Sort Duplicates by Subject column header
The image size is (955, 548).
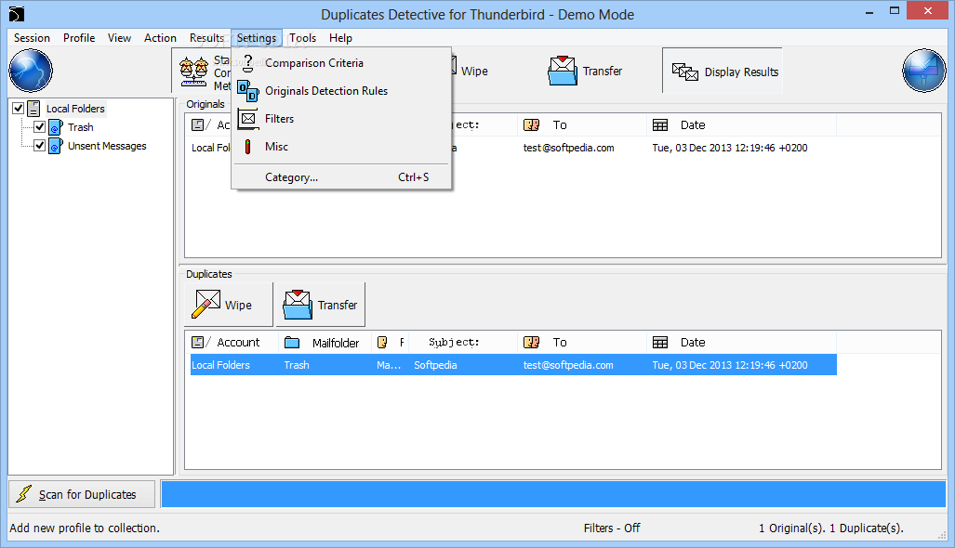pyautogui.click(x=462, y=343)
